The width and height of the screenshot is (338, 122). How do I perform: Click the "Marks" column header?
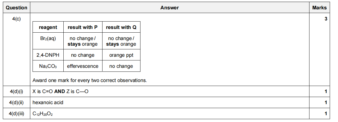pyautogui.click(x=319, y=8)
